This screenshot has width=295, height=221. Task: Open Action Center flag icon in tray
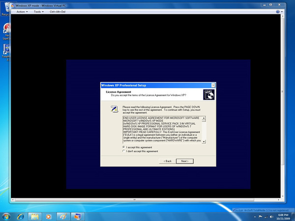(261, 217)
